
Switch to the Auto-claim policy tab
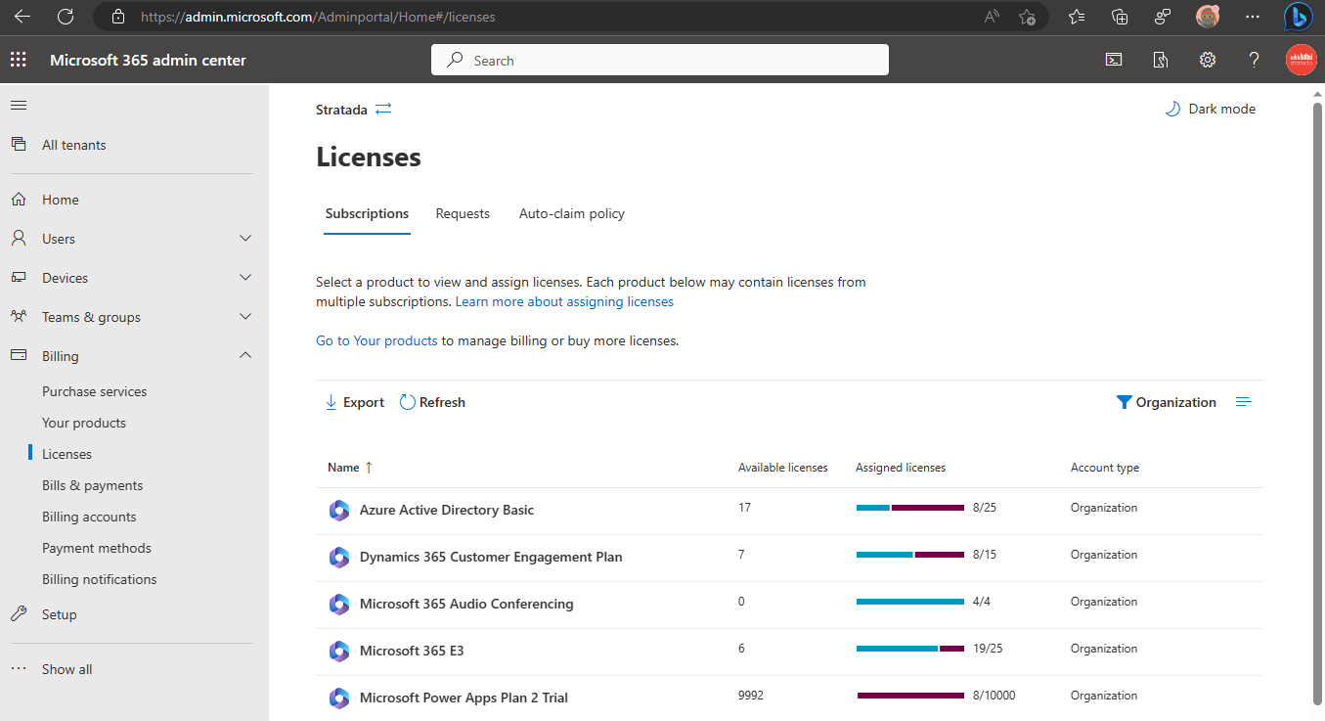tap(572, 213)
